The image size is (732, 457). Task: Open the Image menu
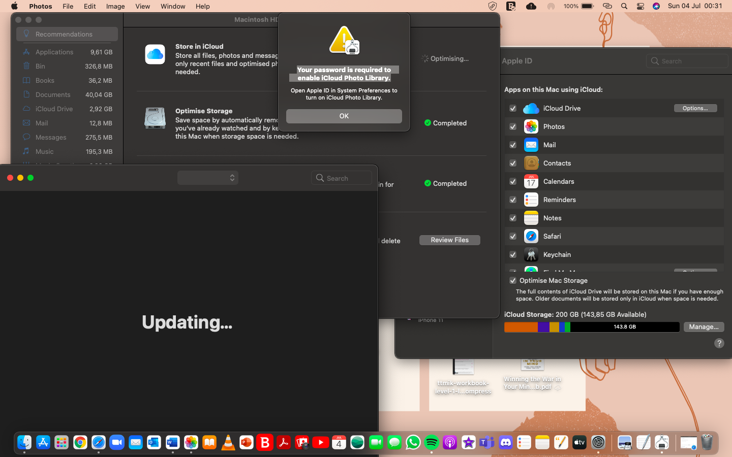tap(115, 6)
